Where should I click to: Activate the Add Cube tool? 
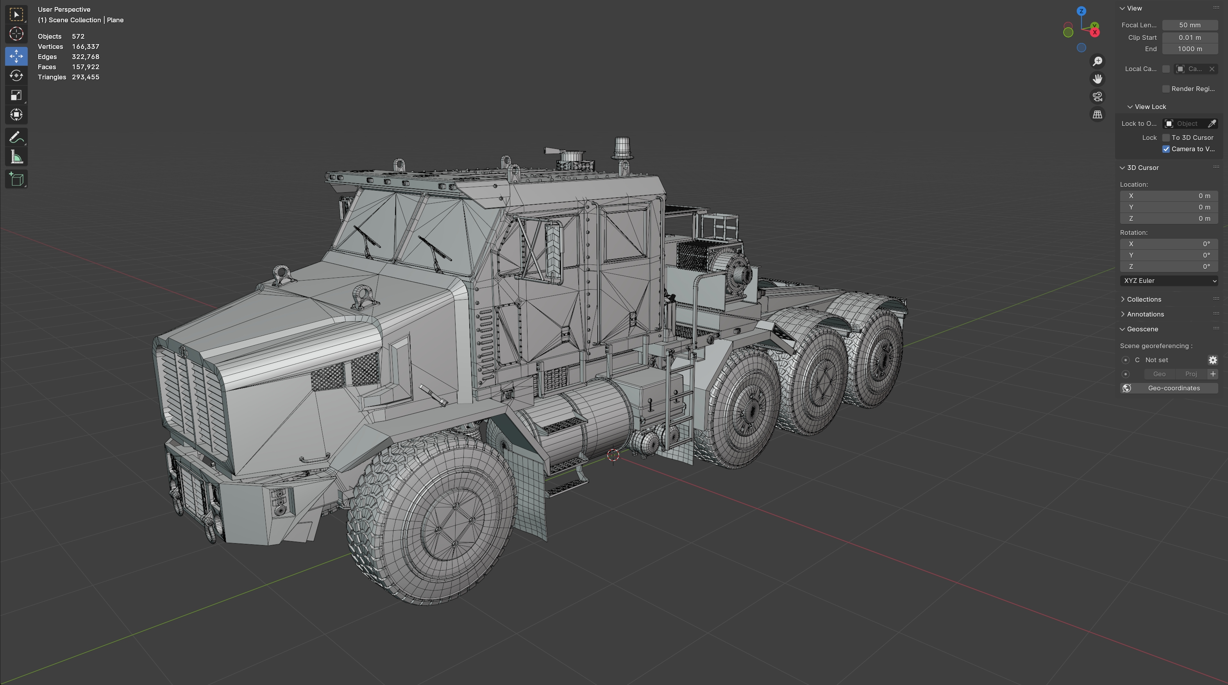click(16, 179)
